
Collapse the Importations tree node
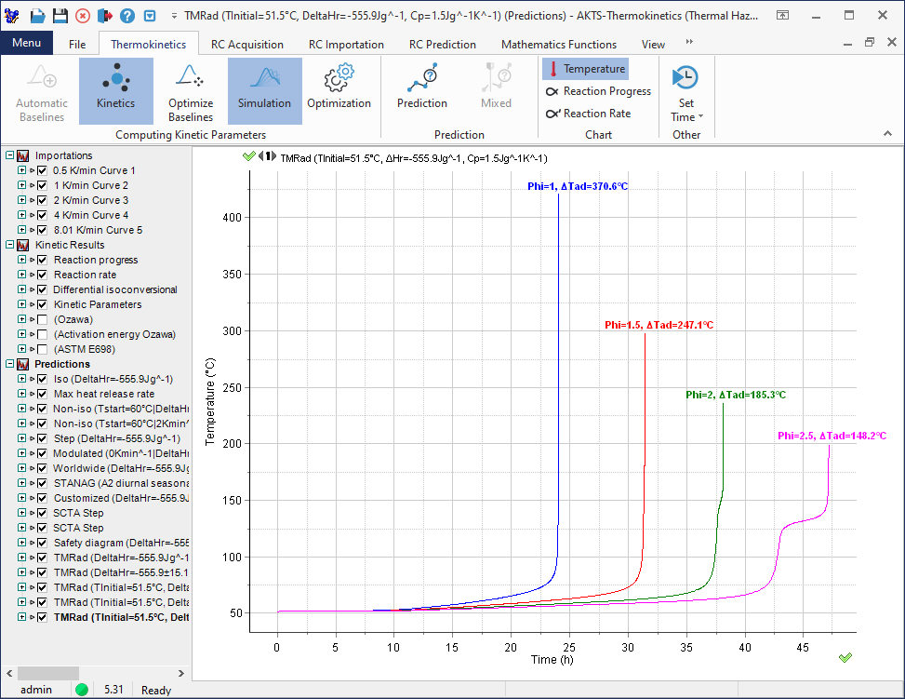tap(10, 155)
